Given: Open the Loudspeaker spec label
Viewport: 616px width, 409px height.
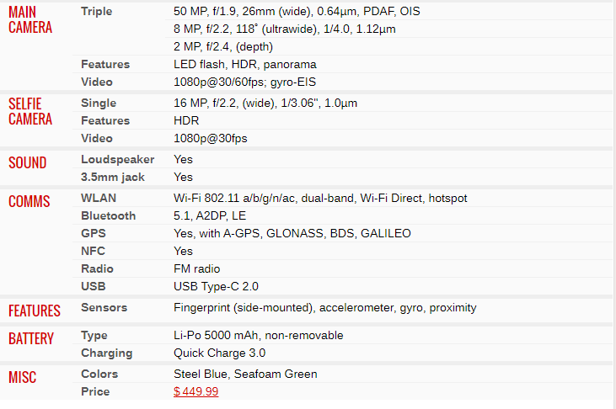Looking at the screenshot, I should (117, 159).
